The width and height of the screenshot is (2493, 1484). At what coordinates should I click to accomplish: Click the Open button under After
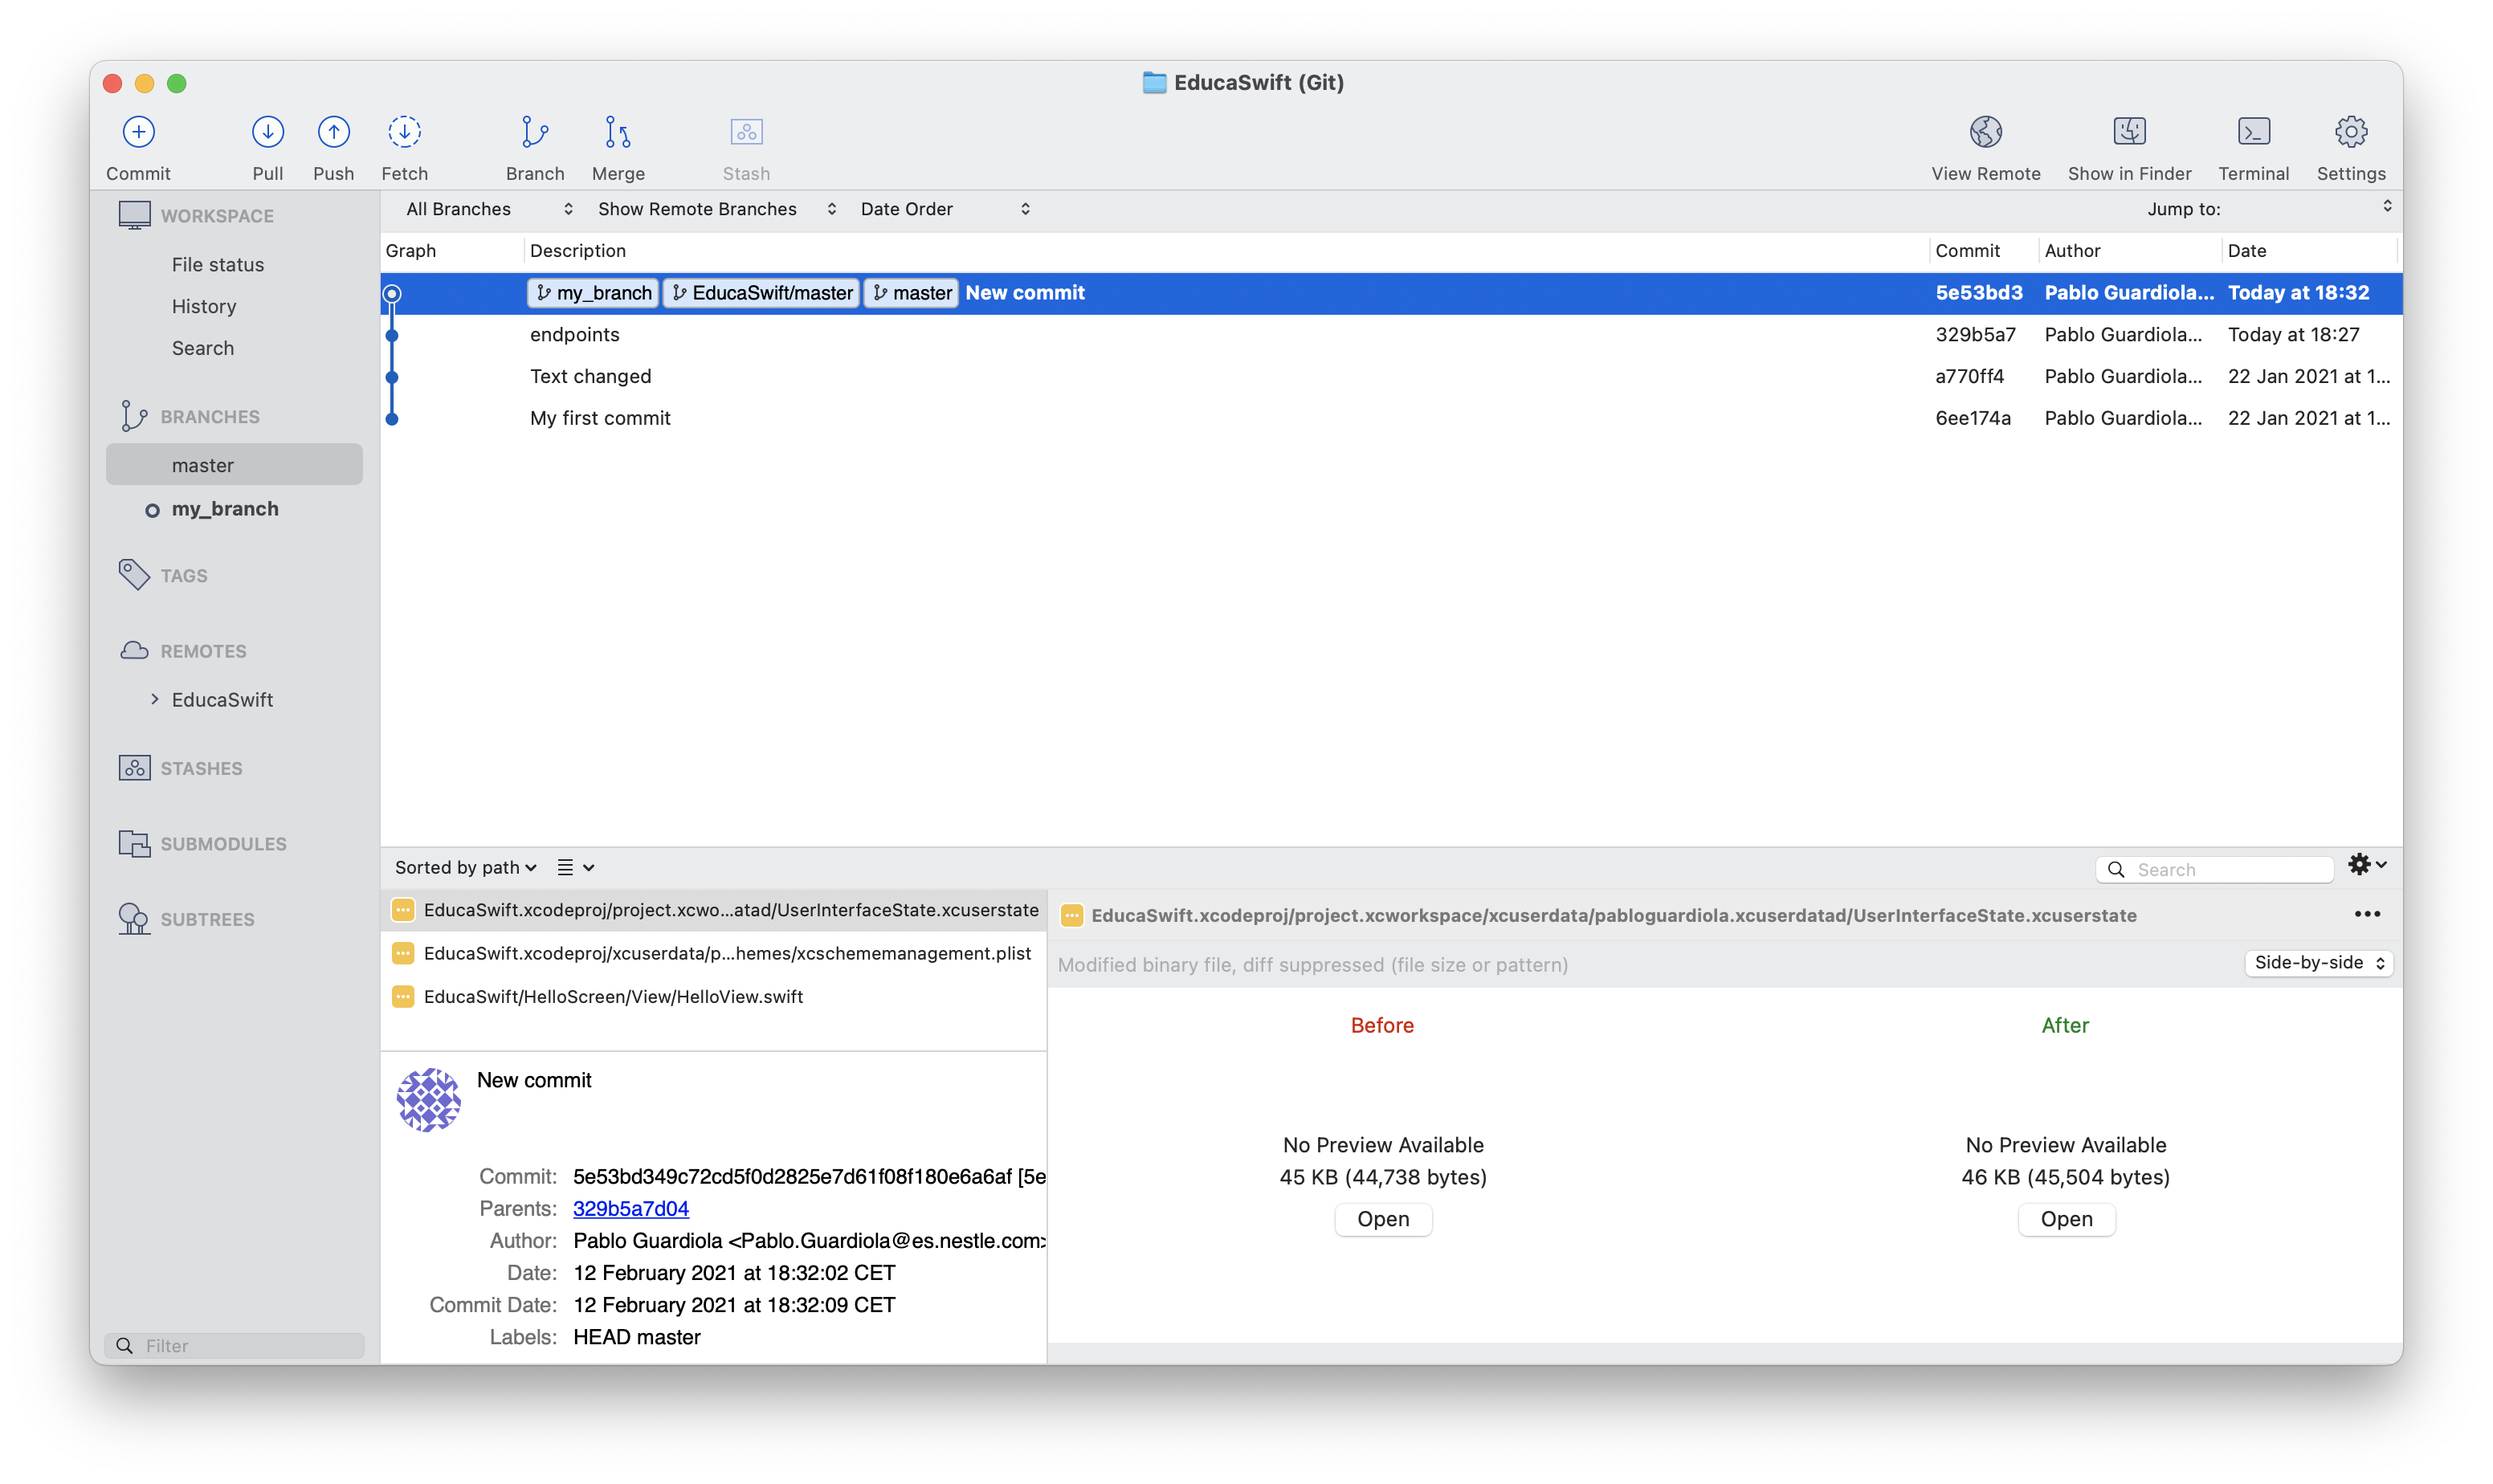2066,1219
